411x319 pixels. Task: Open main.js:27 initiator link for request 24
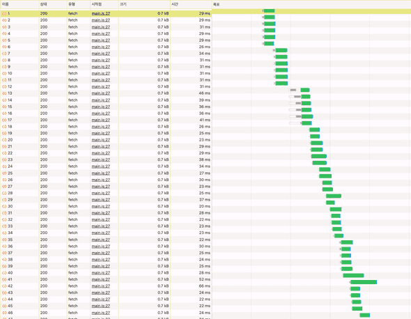[100, 166]
